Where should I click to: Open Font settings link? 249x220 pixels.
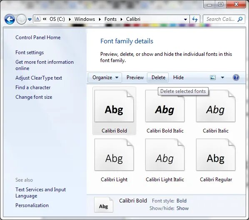[30, 52]
